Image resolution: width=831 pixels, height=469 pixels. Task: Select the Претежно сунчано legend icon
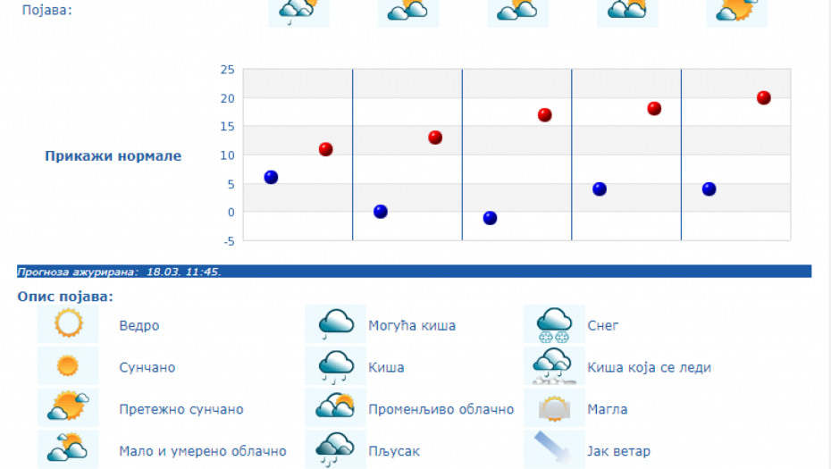[x=68, y=407]
